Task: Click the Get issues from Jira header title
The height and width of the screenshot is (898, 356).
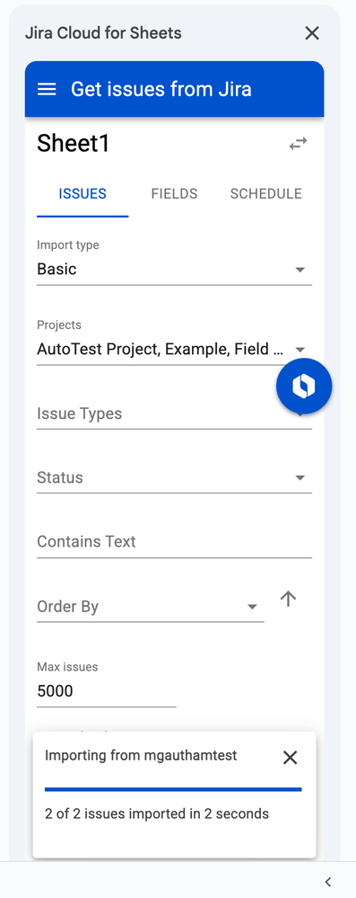Action: [161, 89]
